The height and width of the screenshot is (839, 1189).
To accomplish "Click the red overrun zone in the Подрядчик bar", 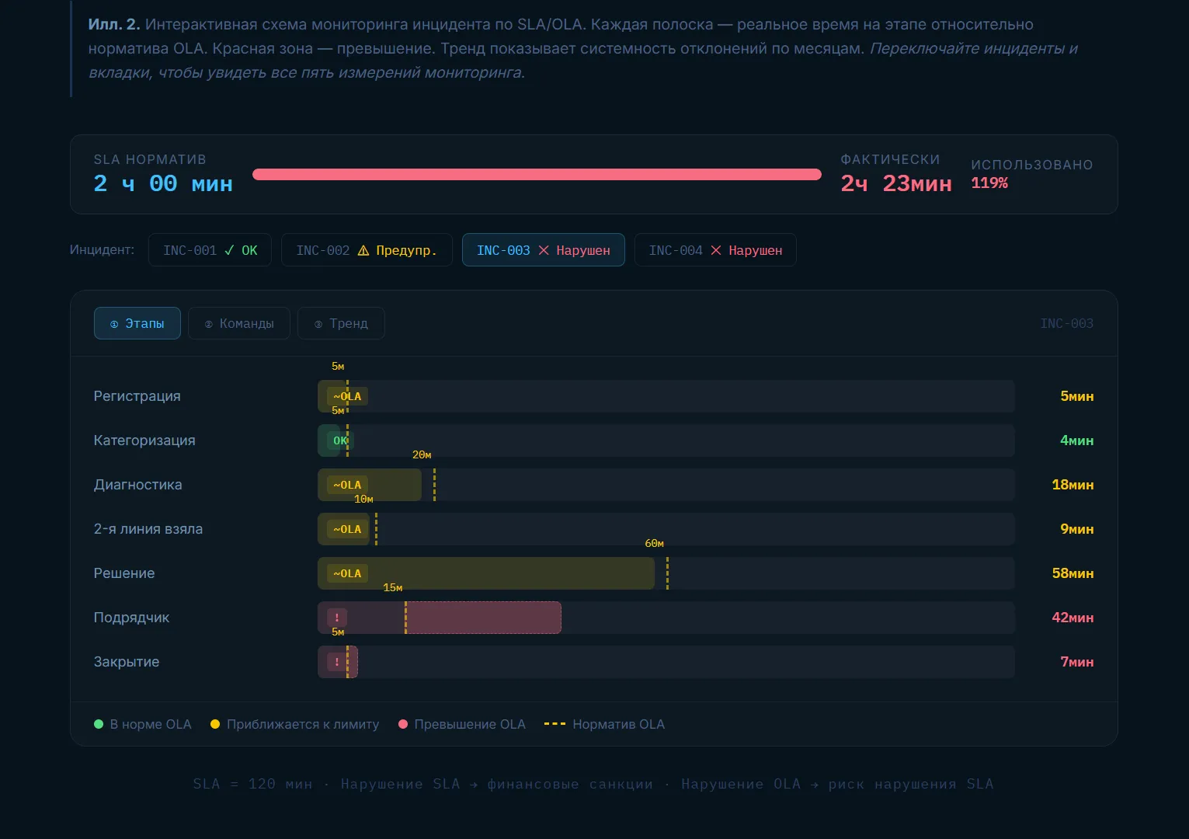I will 483,618.
